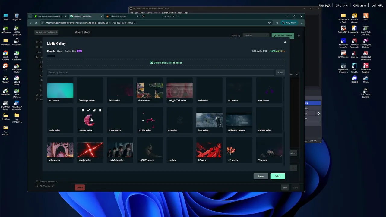The image size is (386, 217).
Task: Open OBS Studio desktop shortcut
Action: 17,42
